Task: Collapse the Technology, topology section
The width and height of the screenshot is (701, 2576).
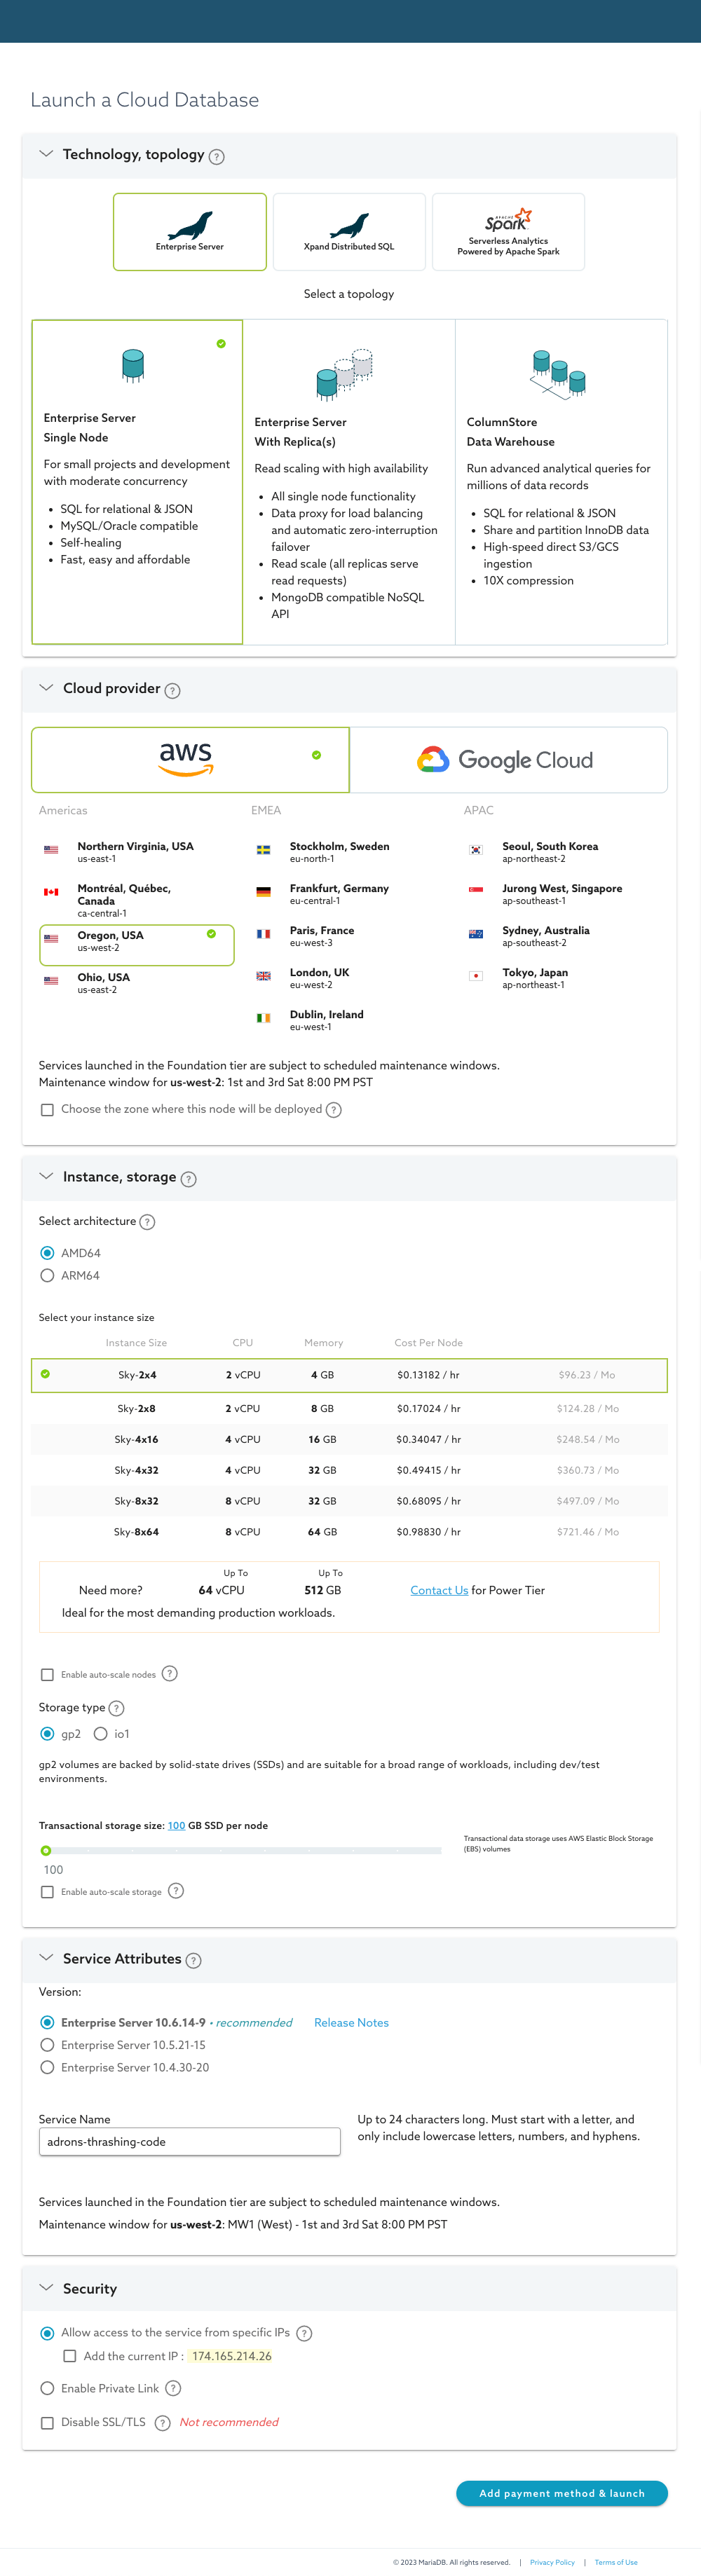Action: click(46, 154)
